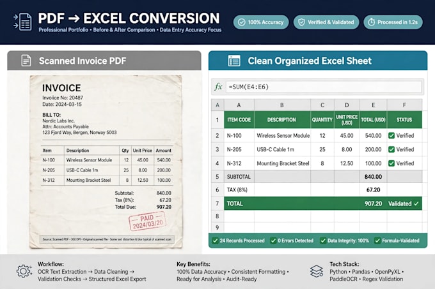Click the layers stack icon beside Tech Stack
The height and width of the screenshot is (289, 435).
[317, 271]
